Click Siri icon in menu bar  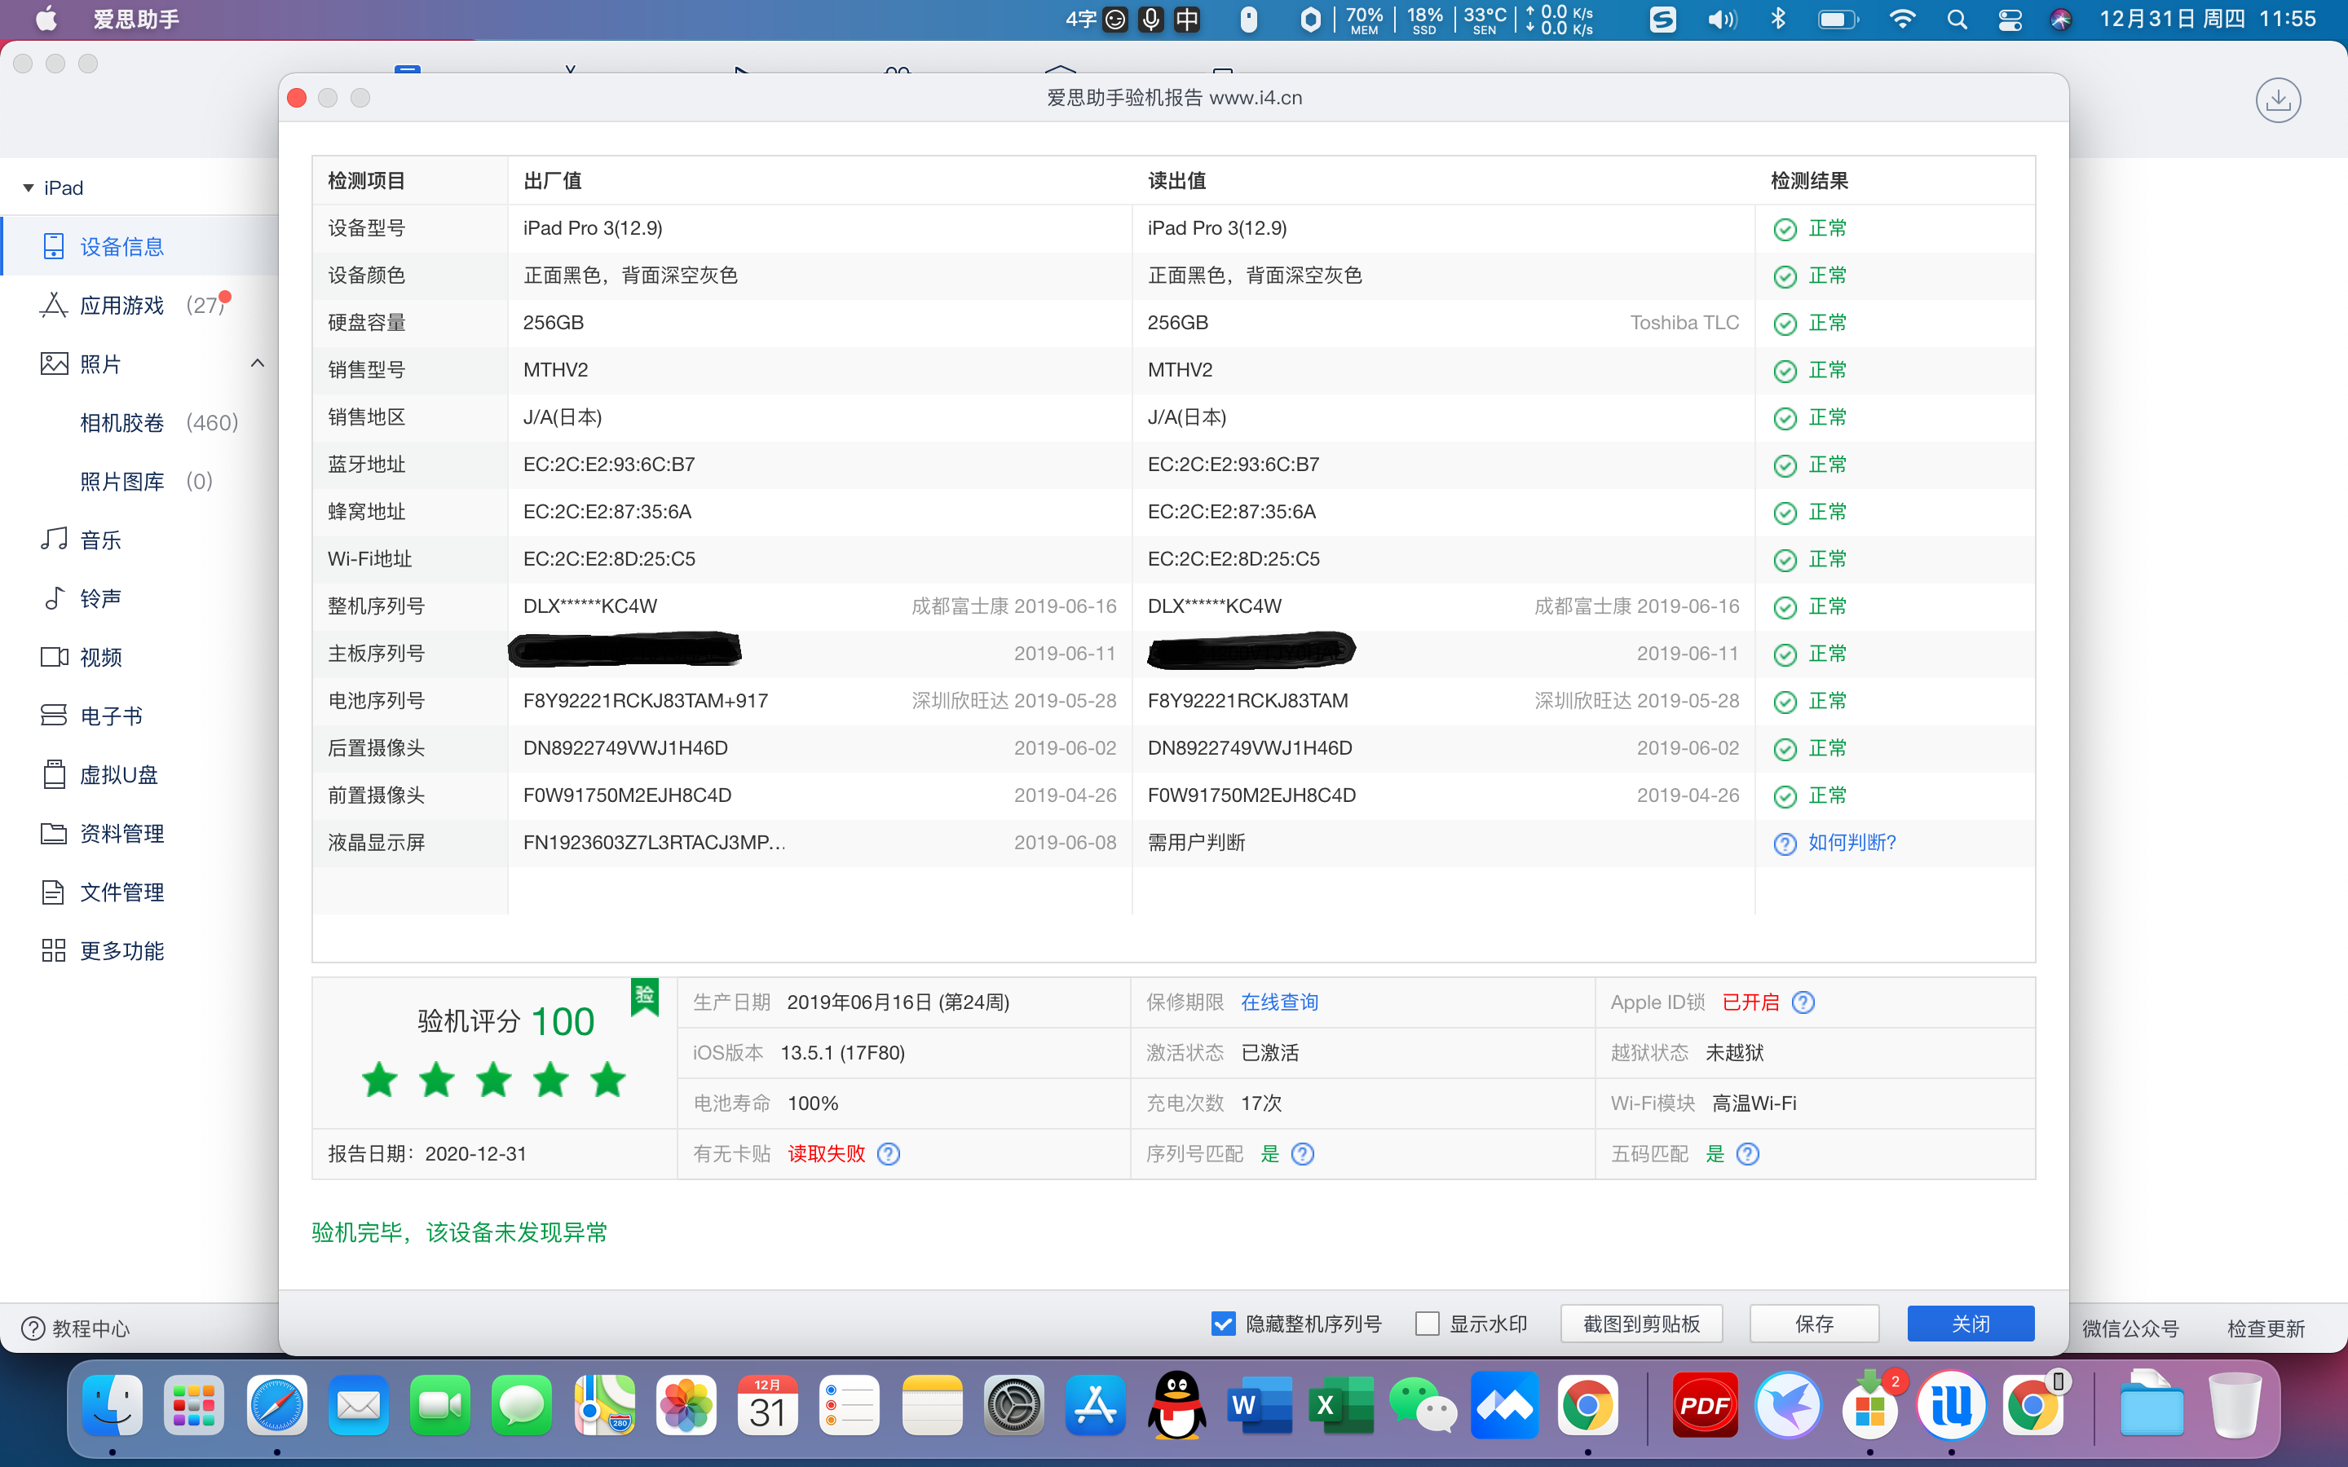click(x=2061, y=20)
